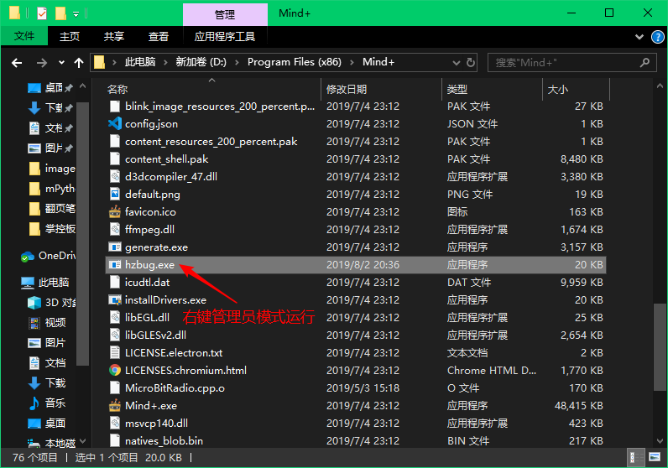
Task: Sort by 大小 column header
Action: click(x=576, y=89)
